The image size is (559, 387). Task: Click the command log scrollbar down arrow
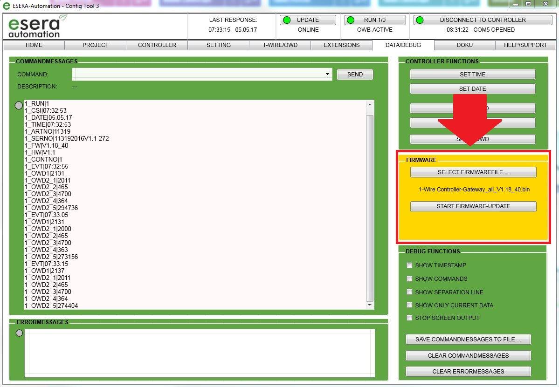370,306
